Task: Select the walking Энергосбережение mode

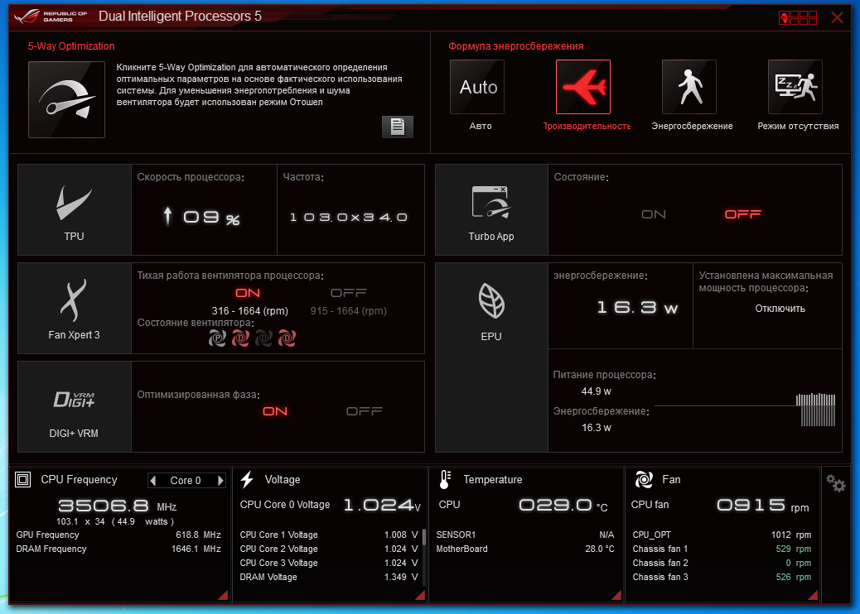Action: point(689,88)
